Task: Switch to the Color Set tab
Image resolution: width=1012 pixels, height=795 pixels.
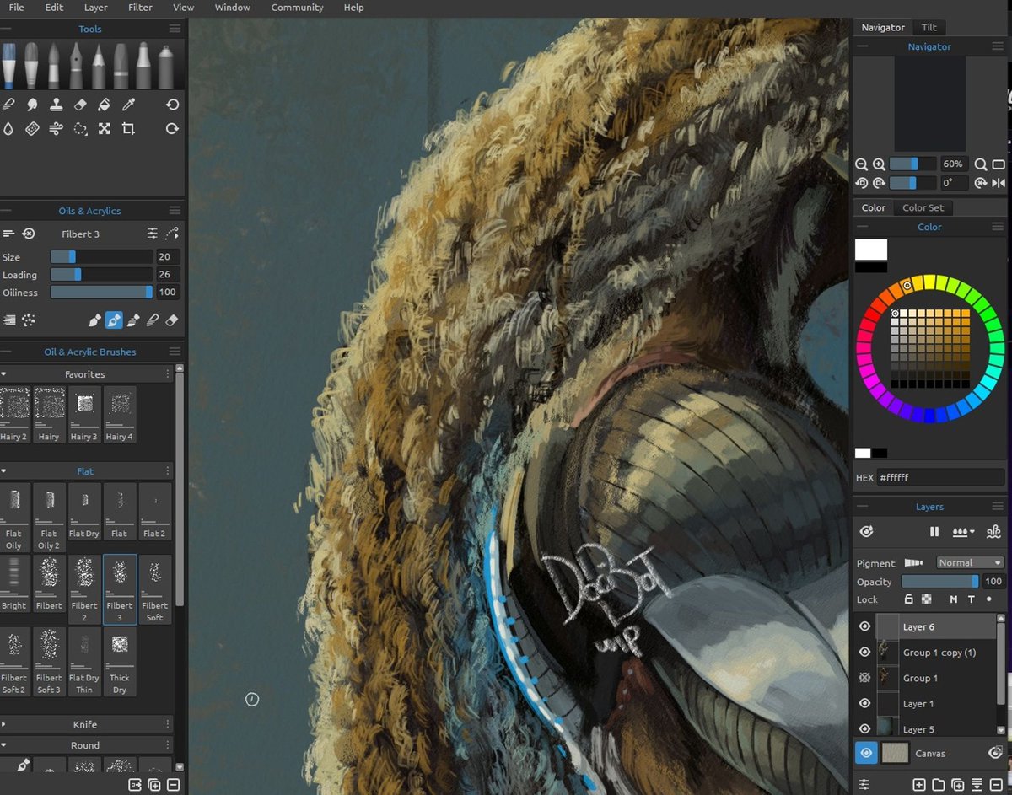Action: click(923, 207)
